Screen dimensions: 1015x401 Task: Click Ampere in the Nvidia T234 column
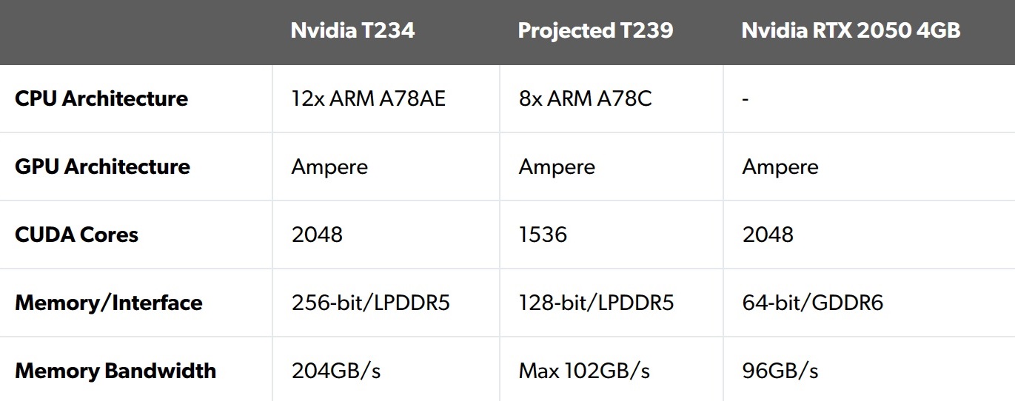click(x=329, y=166)
